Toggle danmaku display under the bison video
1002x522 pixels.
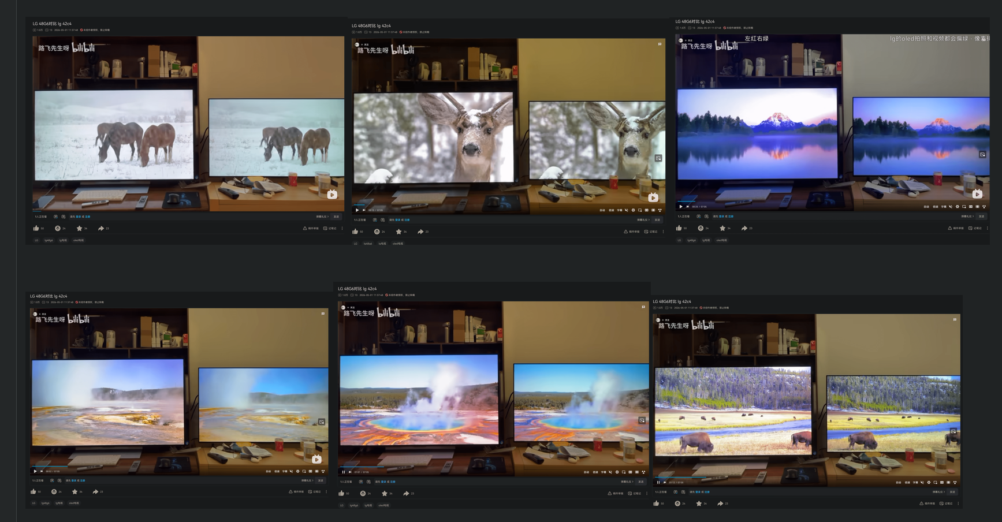click(x=676, y=492)
